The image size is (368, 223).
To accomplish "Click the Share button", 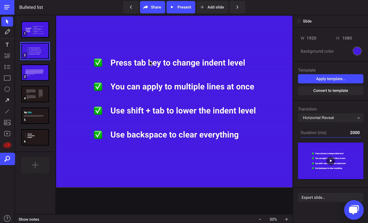I will [x=152, y=7].
